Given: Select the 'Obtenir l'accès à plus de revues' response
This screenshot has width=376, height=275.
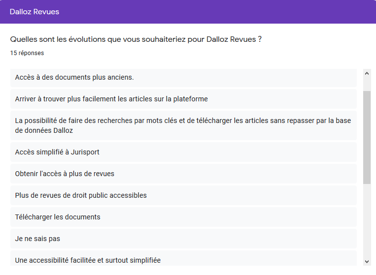Looking at the screenshot, I should click(x=65, y=174).
